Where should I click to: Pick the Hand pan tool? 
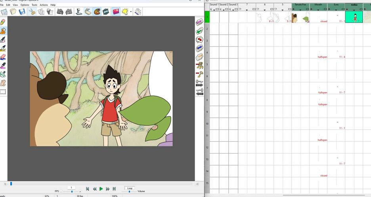click(x=3, y=83)
